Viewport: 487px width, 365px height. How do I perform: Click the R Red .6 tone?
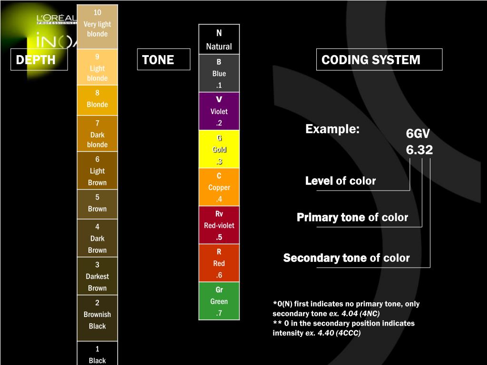coord(219,263)
